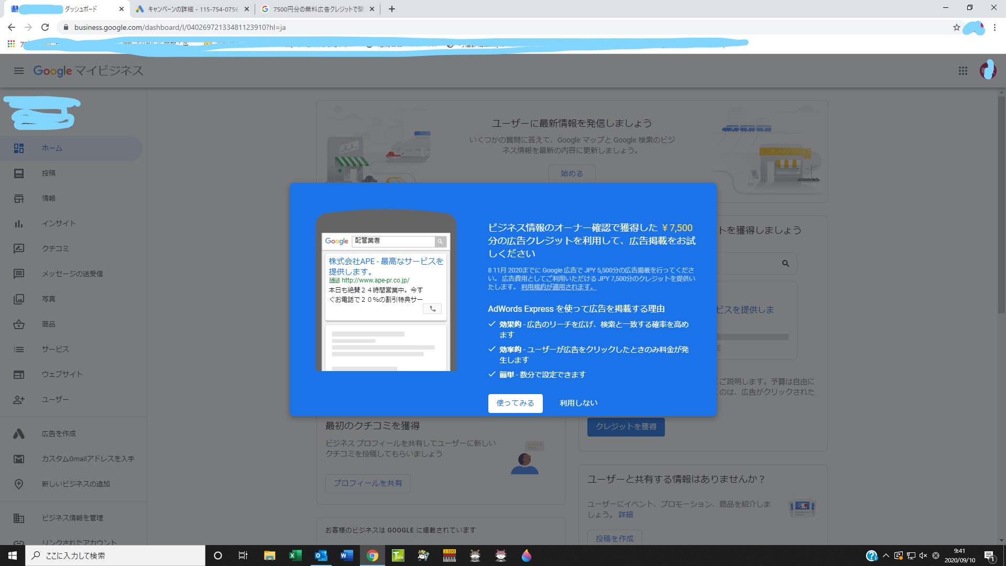Image resolution: width=1006 pixels, height=566 pixels.
Task: Open the Google apps grid launcher
Action: click(x=963, y=71)
